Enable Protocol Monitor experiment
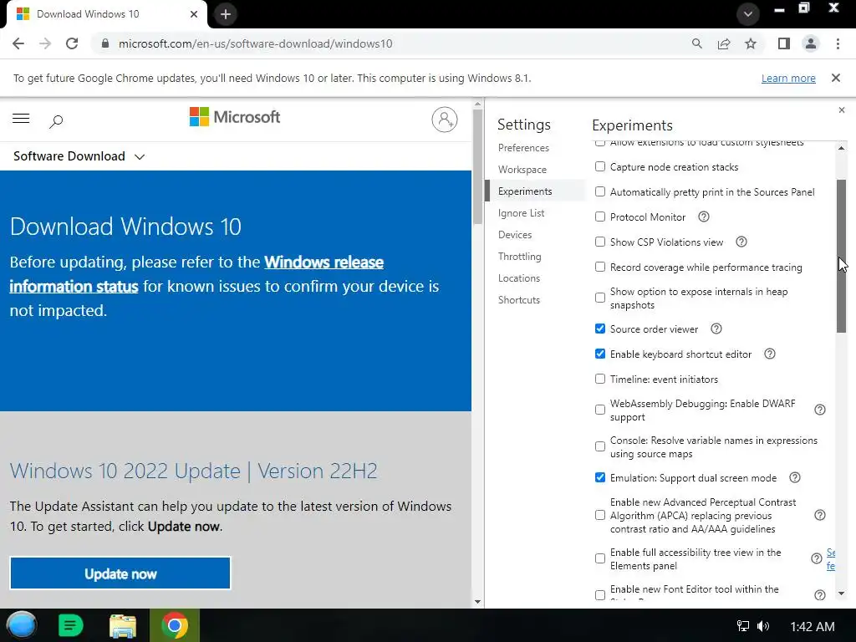Viewport: 856px width, 642px height. pos(600,217)
